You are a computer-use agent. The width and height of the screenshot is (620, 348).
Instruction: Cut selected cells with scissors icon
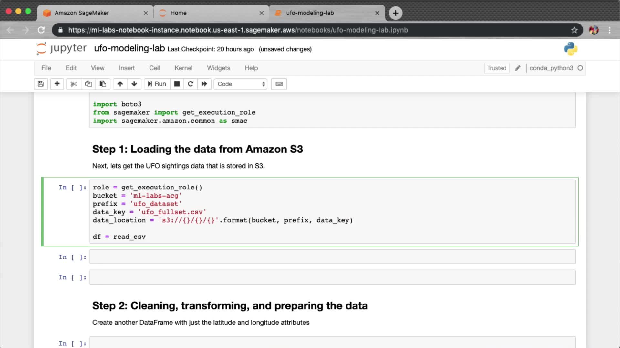[x=74, y=84]
